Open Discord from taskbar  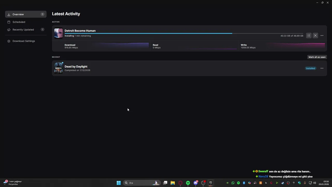click(196, 183)
